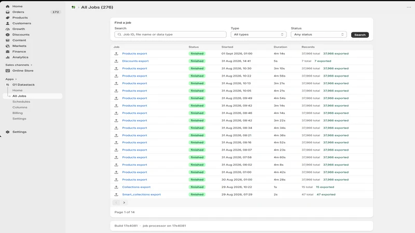Click the Search button
Screen dimensions: 415x233
359,35
